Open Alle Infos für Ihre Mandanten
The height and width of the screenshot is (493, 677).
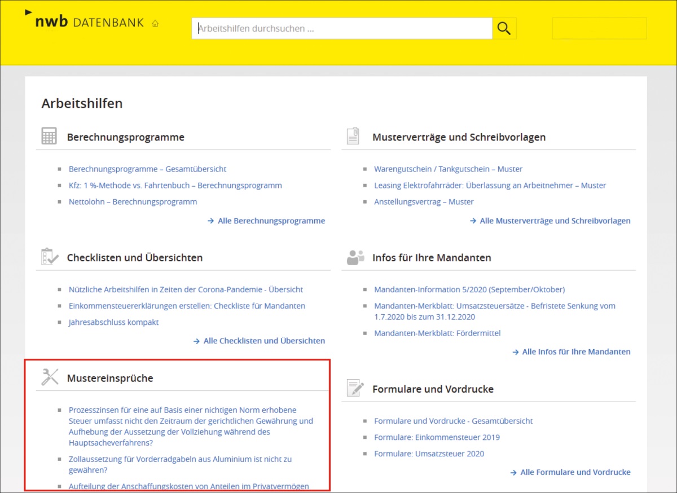click(x=576, y=351)
